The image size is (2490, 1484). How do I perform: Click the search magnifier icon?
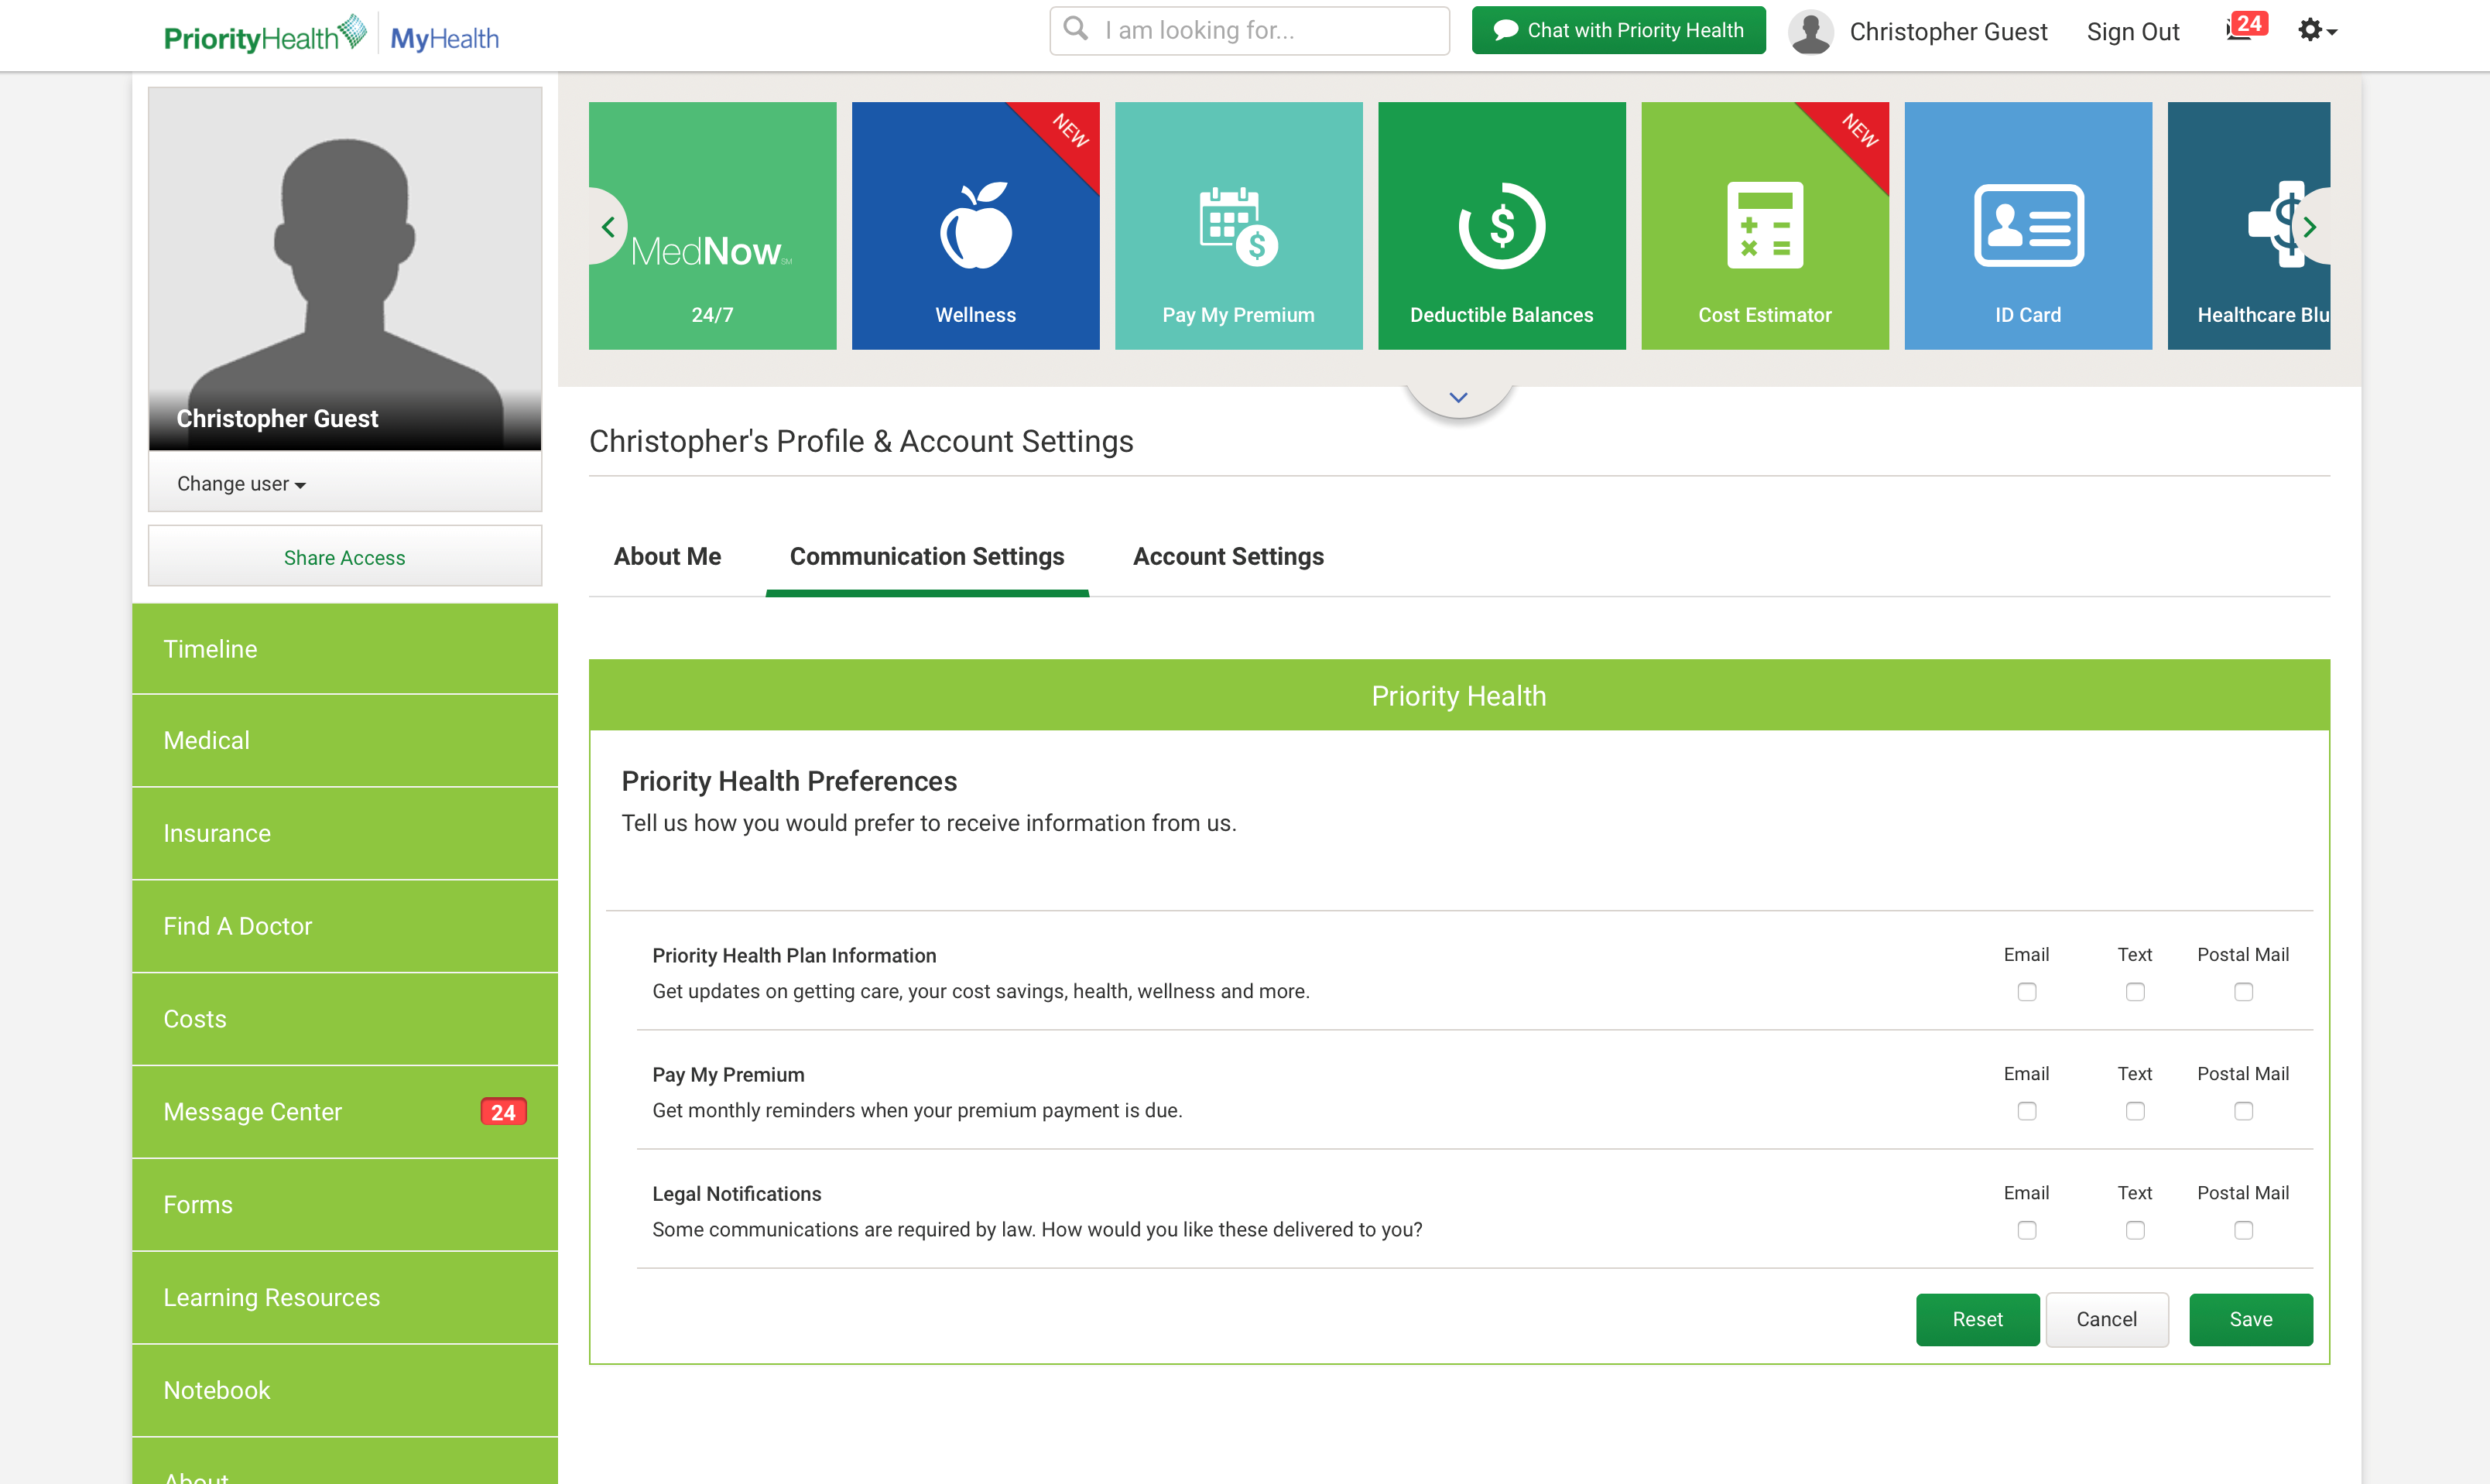point(1075,29)
